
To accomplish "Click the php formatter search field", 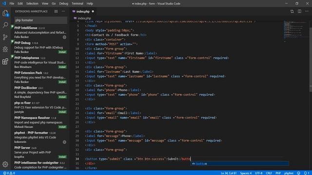I will (x=41, y=20).
